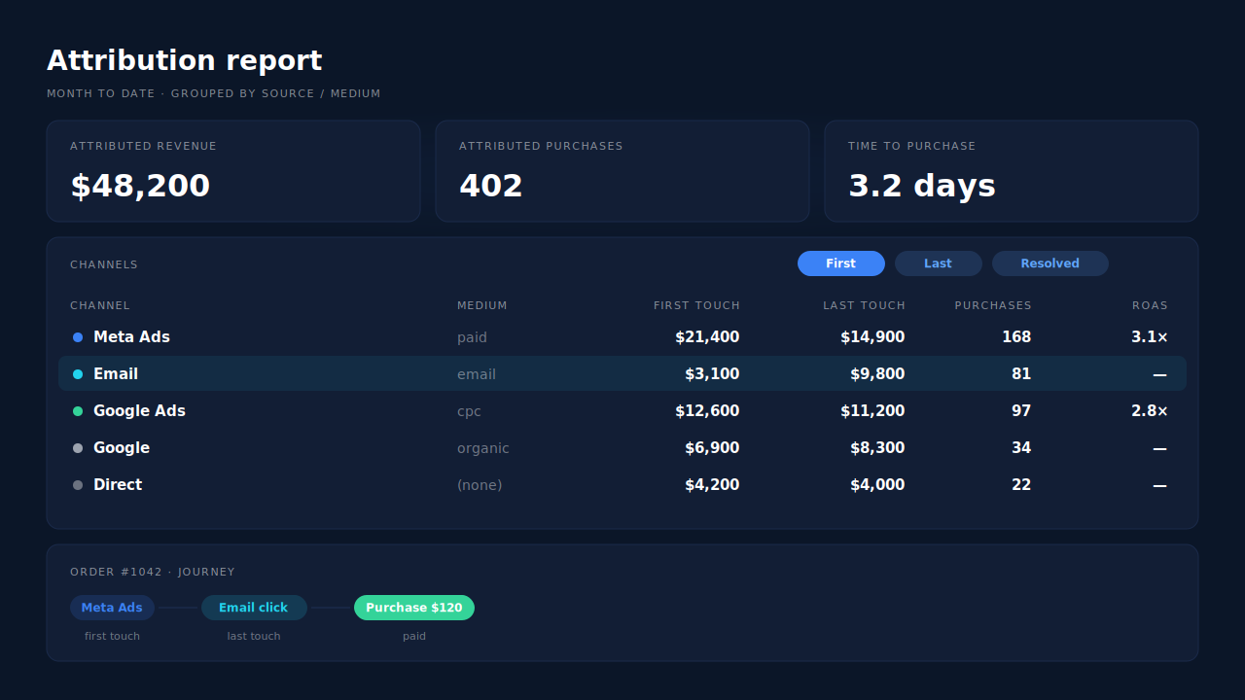The image size is (1245, 700).
Task: Click Meta Ads ROAS 3.1×
Action: pos(1150,337)
